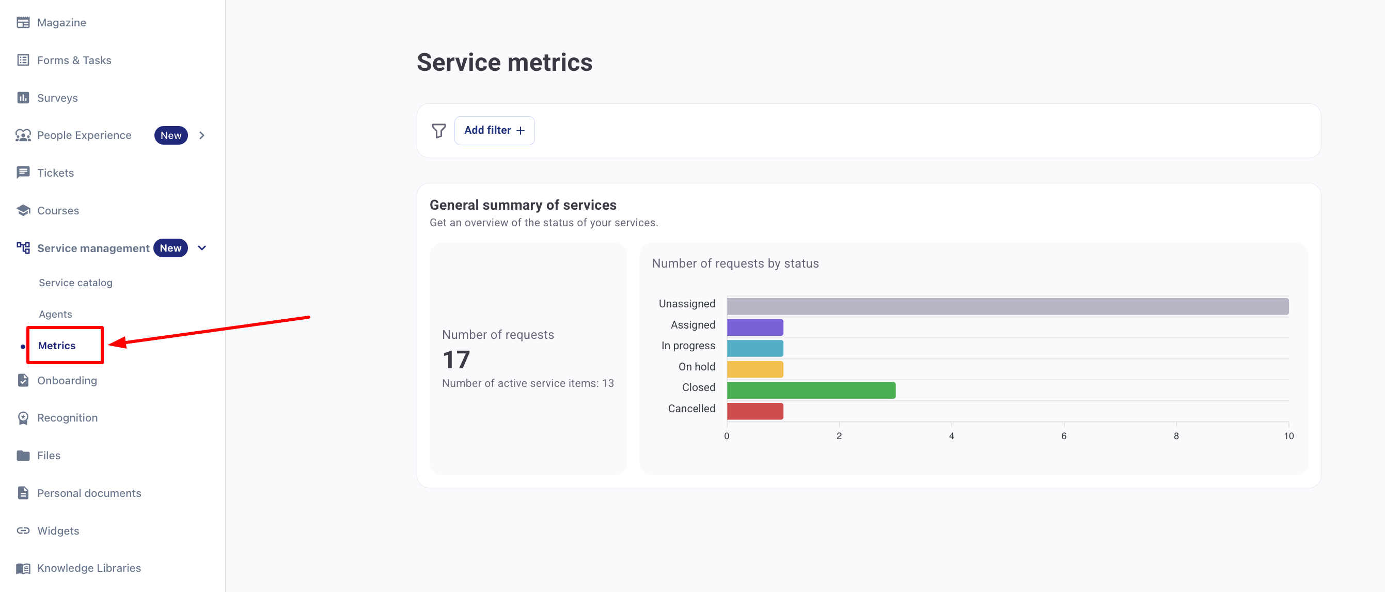Image resolution: width=1385 pixels, height=592 pixels.
Task: Click the green Closed status bar
Action: [x=811, y=390]
